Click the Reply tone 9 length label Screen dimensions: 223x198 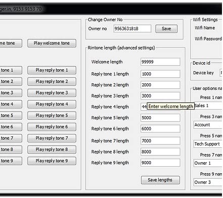tap(110, 163)
